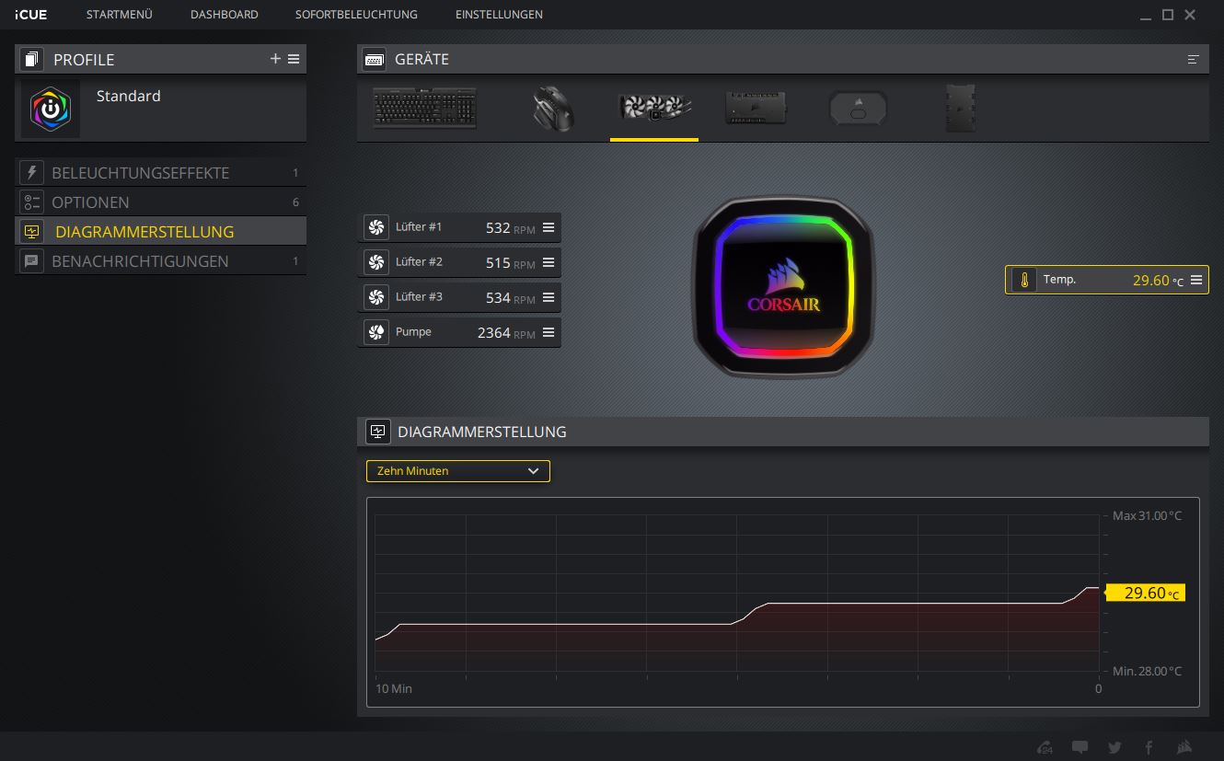The image size is (1224, 761).
Task: Open the Temp. sensor options menu
Action: [x=1196, y=280]
